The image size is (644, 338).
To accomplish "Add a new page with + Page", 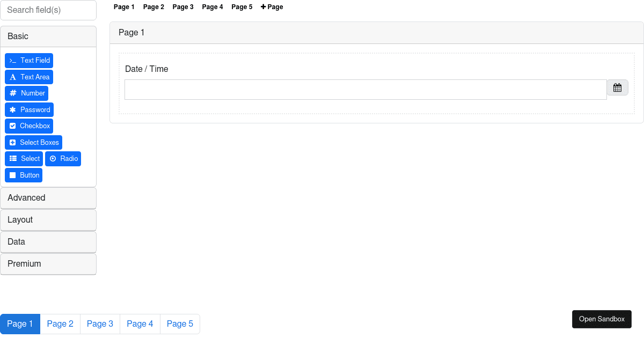I will (x=272, y=7).
